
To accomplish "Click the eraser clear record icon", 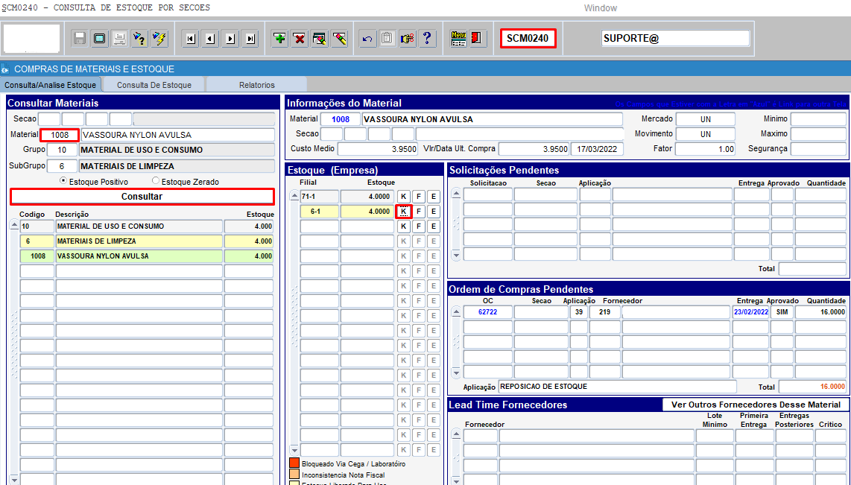I will pyautogui.click(x=340, y=39).
